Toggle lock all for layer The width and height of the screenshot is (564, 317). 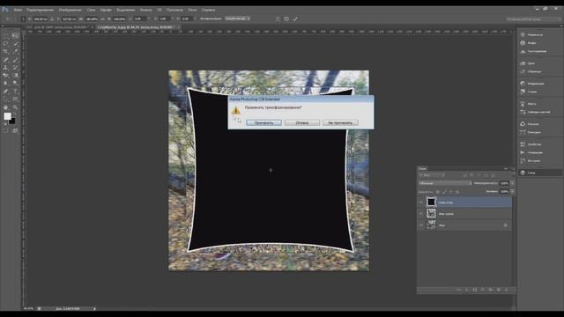coord(457,192)
